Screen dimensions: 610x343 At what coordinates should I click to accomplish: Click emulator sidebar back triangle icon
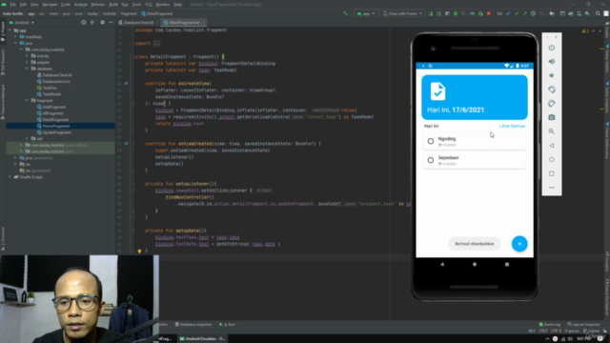pos(552,146)
